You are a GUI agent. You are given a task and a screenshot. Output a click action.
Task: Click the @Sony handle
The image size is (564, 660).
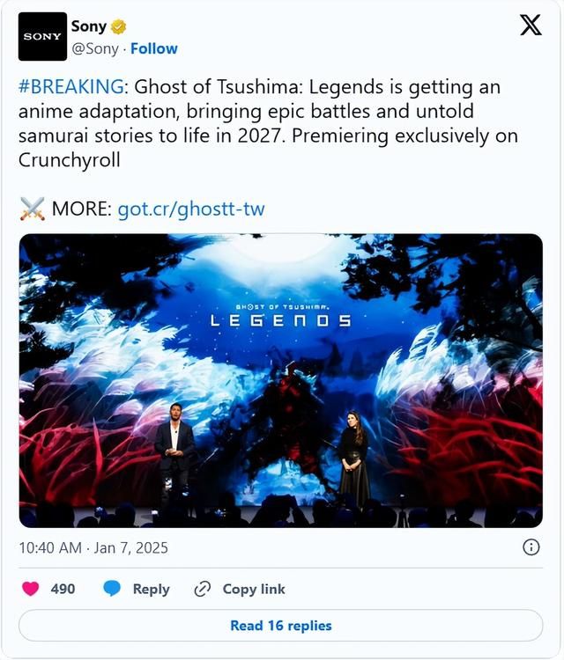coord(95,48)
